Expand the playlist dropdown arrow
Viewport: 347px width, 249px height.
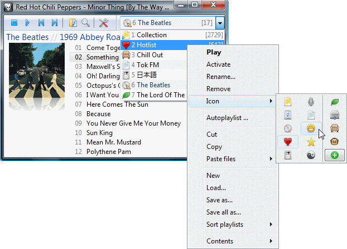(x=220, y=23)
